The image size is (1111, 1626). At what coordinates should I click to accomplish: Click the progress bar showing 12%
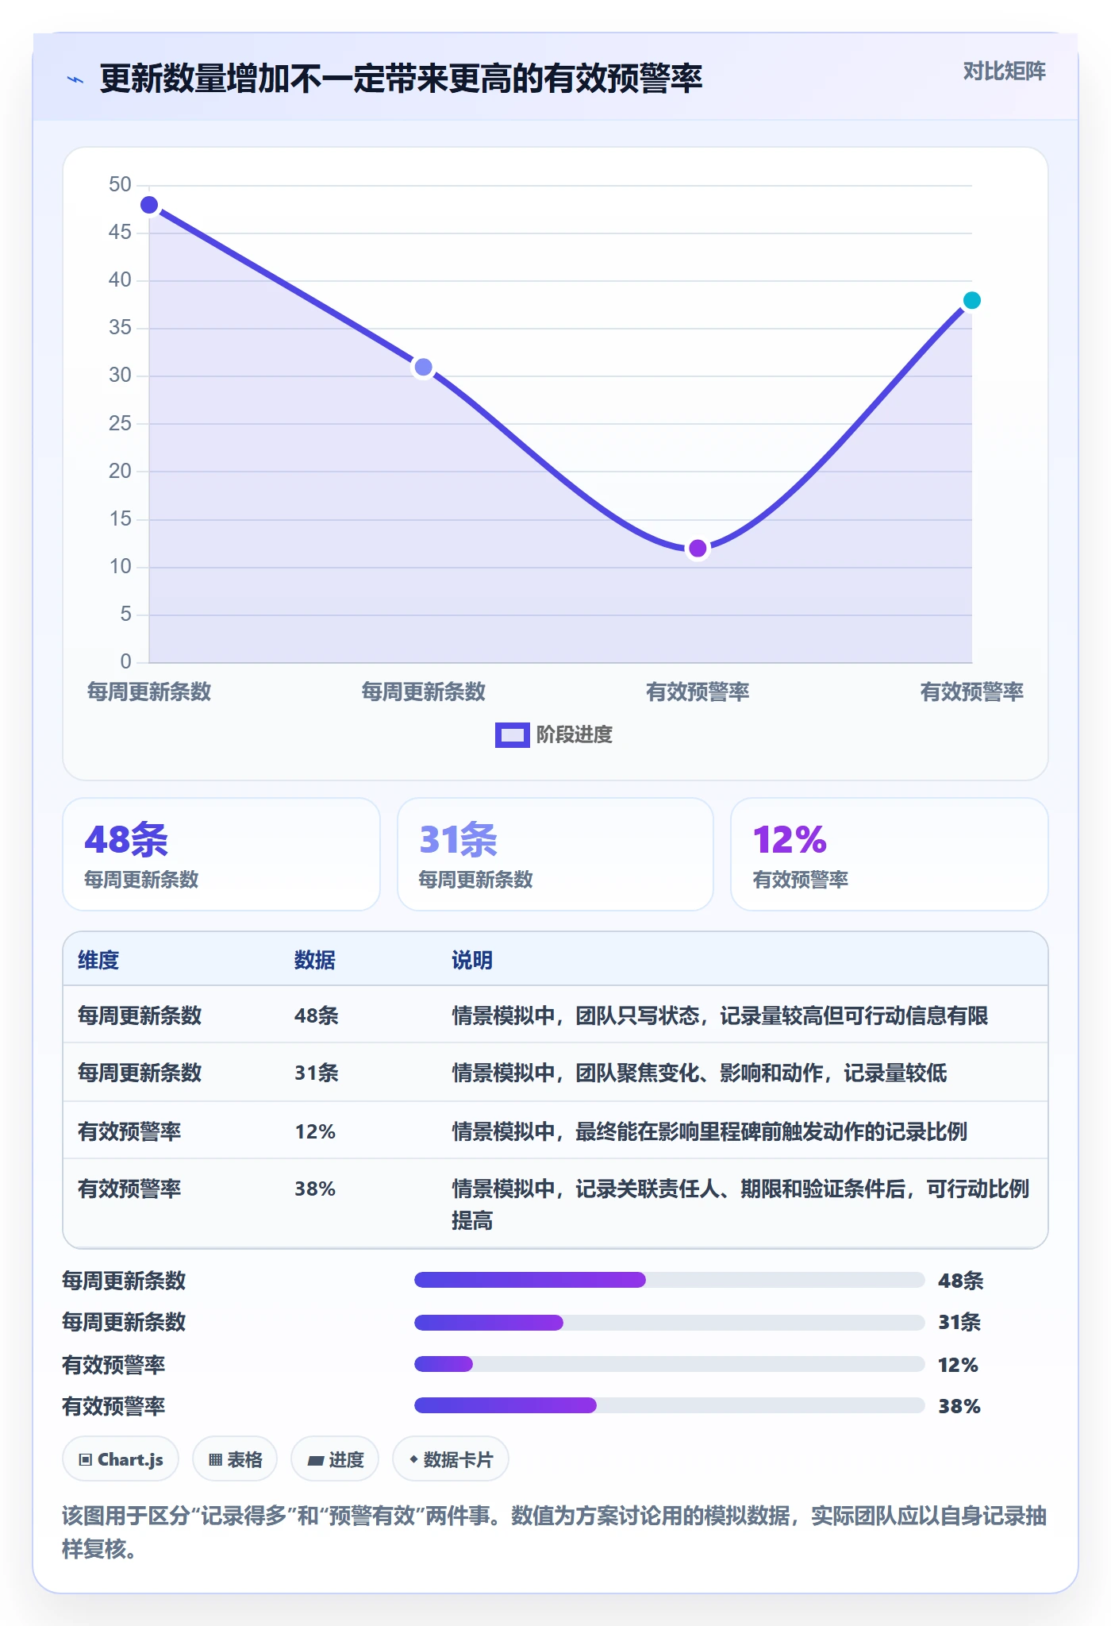(x=669, y=1364)
